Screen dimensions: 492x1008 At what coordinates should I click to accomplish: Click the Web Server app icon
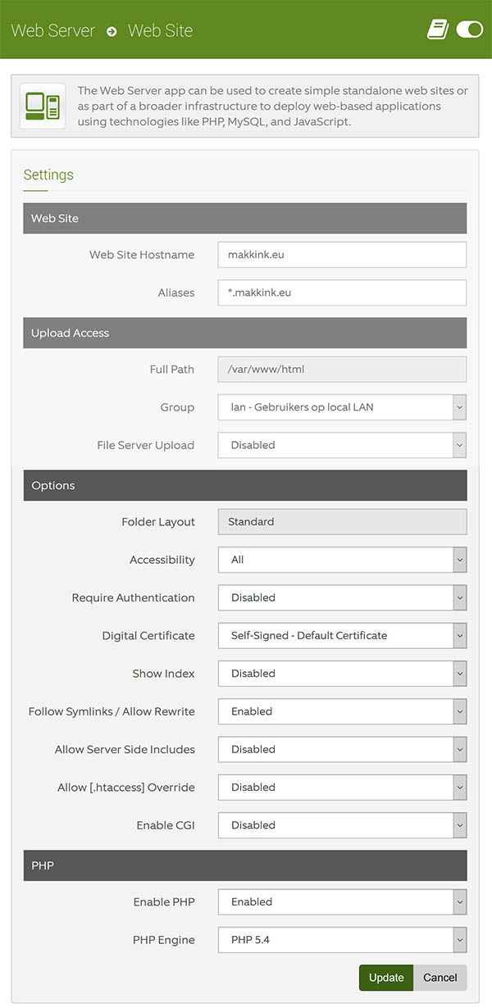(x=42, y=107)
